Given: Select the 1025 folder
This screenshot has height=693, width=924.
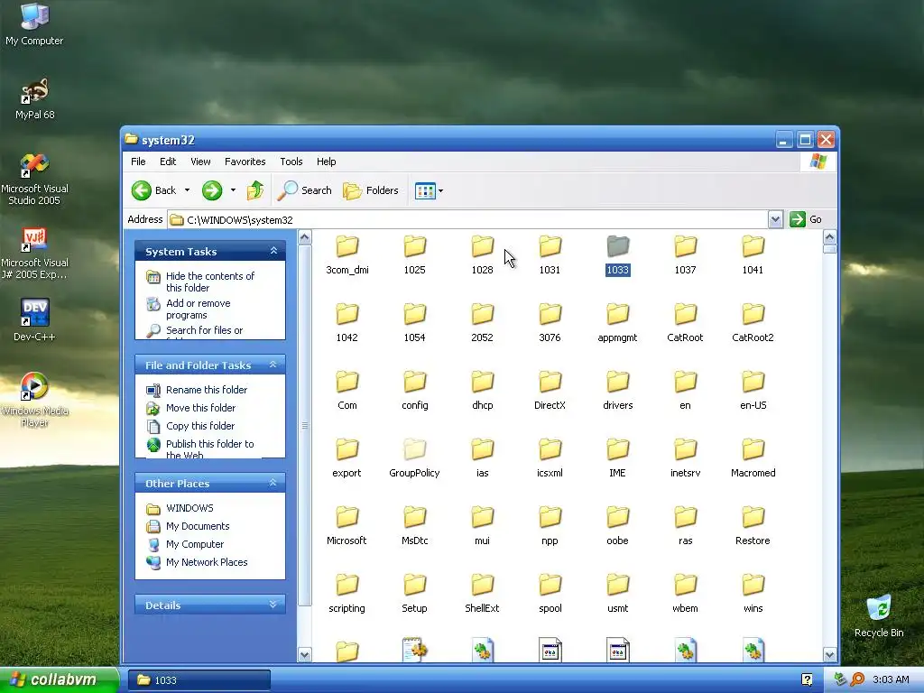Looking at the screenshot, I should click(415, 255).
